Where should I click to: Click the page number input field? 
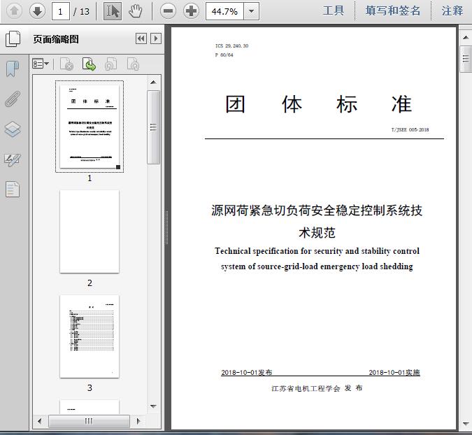point(62,11)
